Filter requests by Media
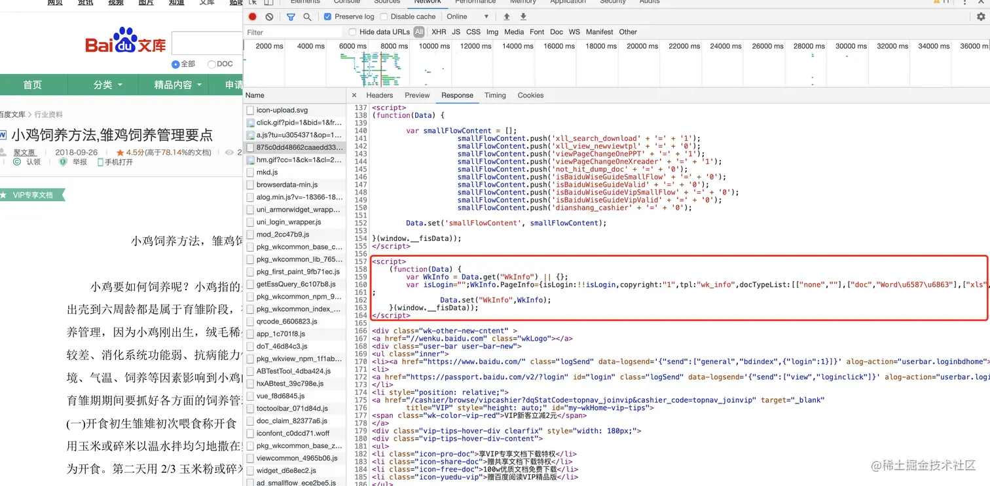This screenshot has width=990, height=486. point(514,31)
